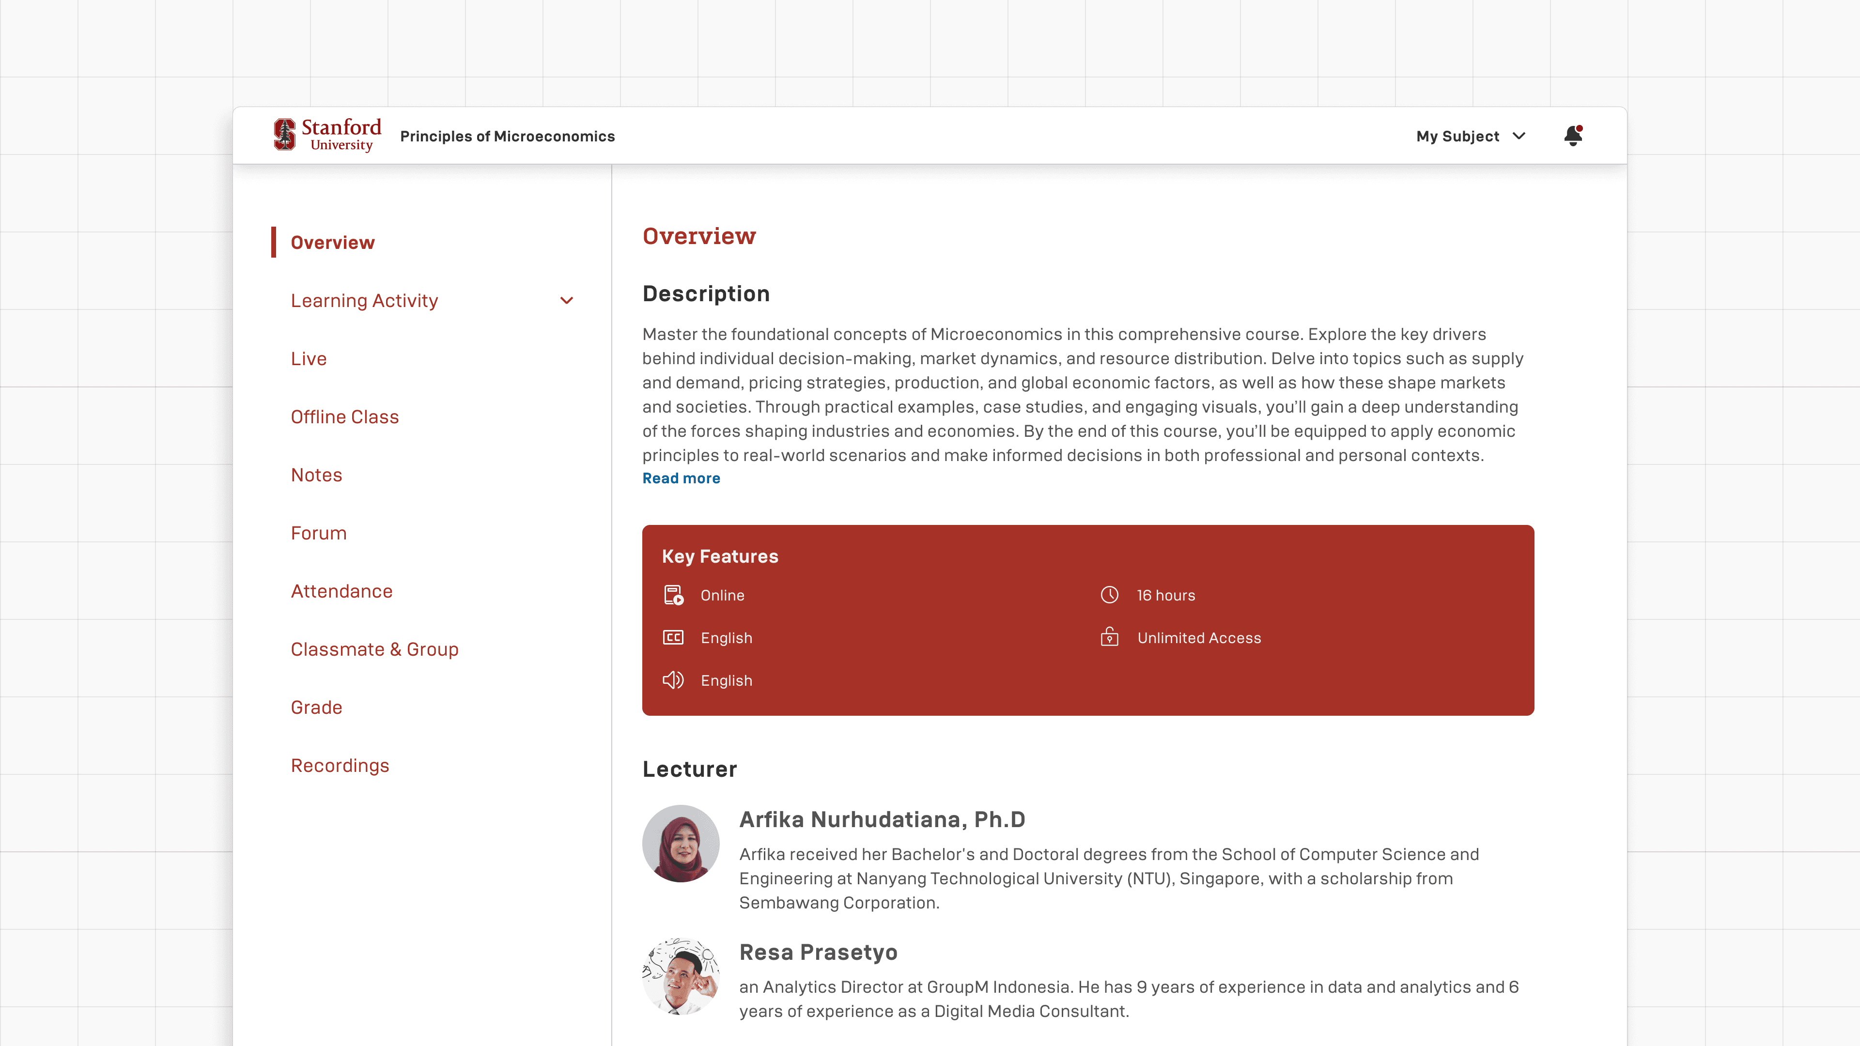This screenshot has width=1860, height=1046.
Task: Open the Attendance section
Action: click(341, 591)
